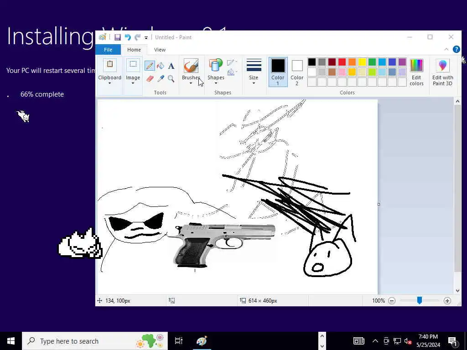The width and height of the screenshot is (467, 350).
Task: Click the vertical scrollbar thumb in Paint
Action: (x=457, y=188)
